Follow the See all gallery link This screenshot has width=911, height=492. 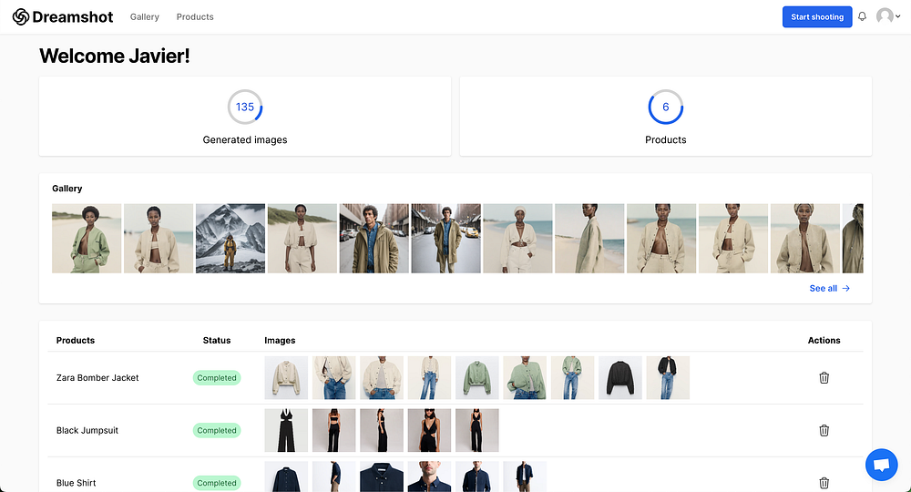pyautogui.click(x=830, y=288)
